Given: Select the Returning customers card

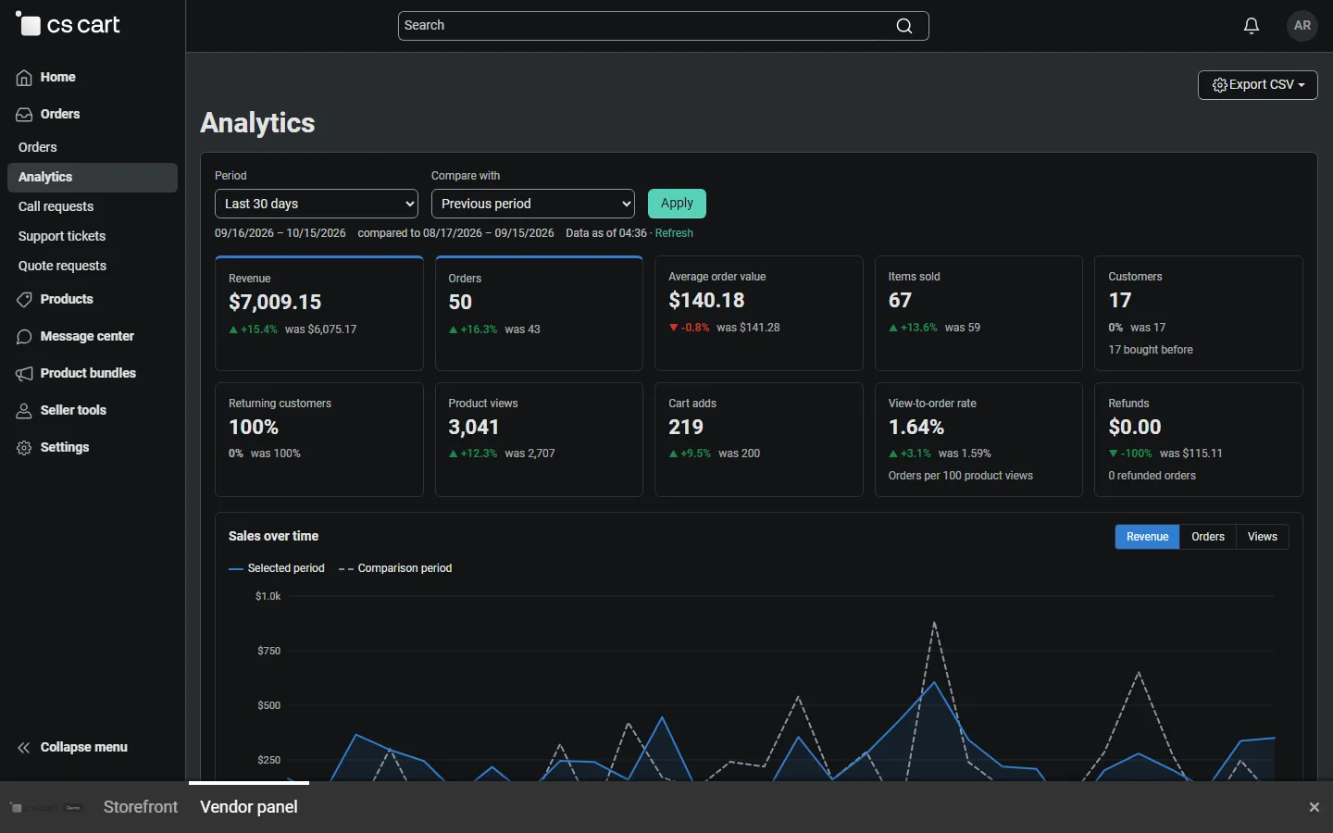Looking at the screenshot, I should [319, 440].
